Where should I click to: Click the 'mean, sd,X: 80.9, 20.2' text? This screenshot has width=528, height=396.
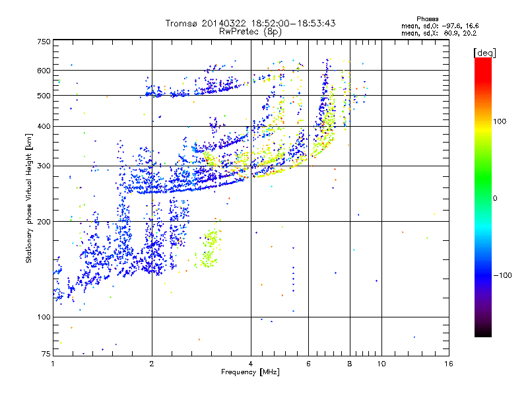click(439, 33)
